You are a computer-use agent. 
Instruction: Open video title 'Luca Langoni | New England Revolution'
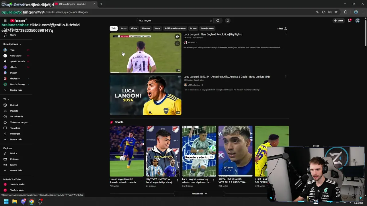point(213,34)
